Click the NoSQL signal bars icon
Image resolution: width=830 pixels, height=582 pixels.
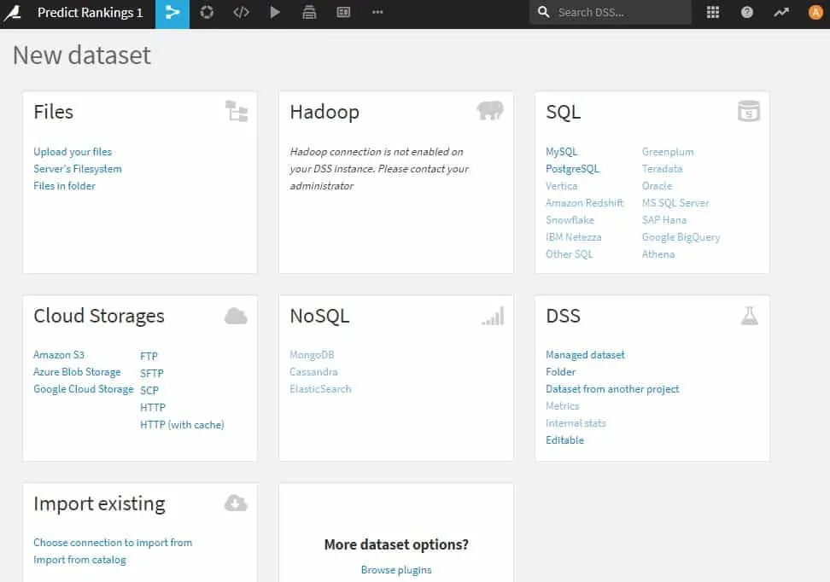pos(493,317)
